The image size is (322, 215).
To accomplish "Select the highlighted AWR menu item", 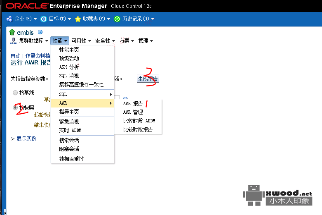I will (x=82, y=103).
